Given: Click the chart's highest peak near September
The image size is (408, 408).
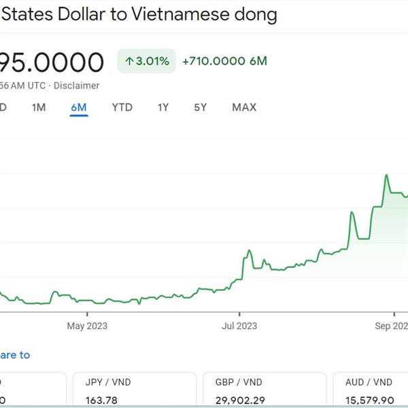Looking at the screenshot, I should click(386, 175).
